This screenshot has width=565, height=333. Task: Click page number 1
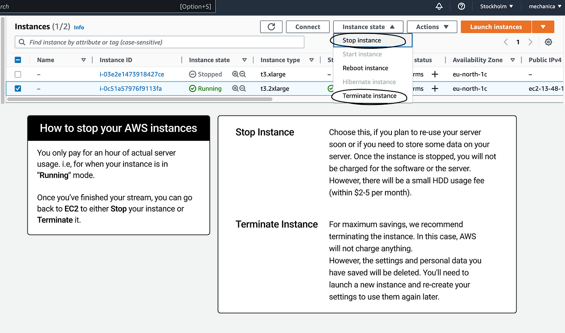(518, 42)
